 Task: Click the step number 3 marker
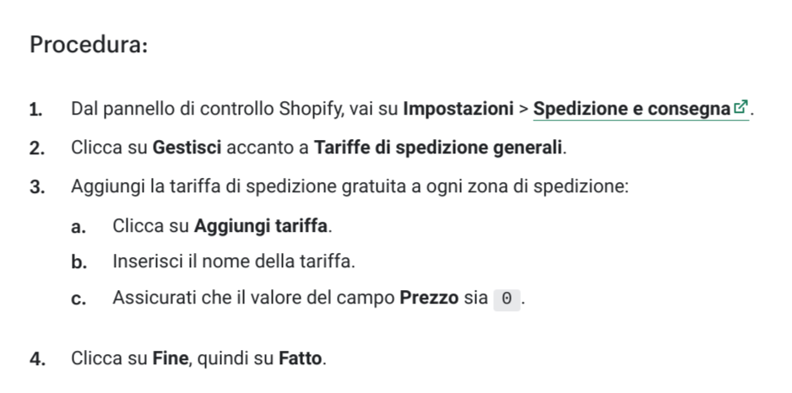(37, 187)
